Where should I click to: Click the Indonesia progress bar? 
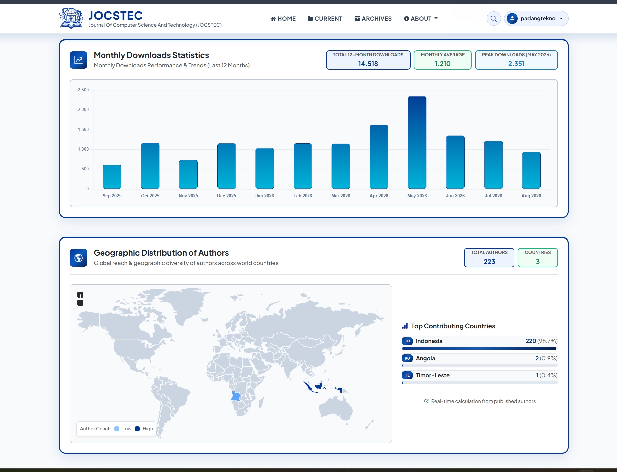coord(480,349)
